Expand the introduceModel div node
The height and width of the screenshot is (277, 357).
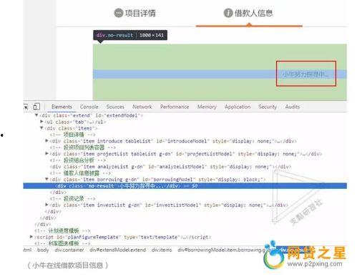[47, 141]
